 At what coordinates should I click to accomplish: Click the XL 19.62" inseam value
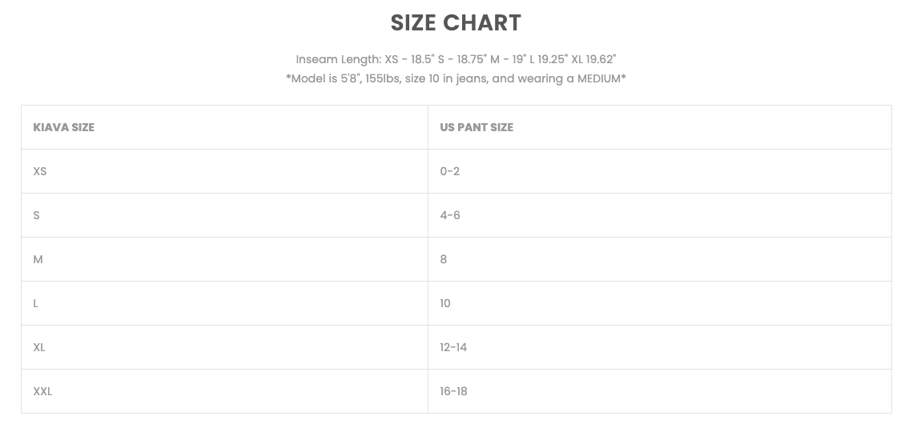coord(593,59)
